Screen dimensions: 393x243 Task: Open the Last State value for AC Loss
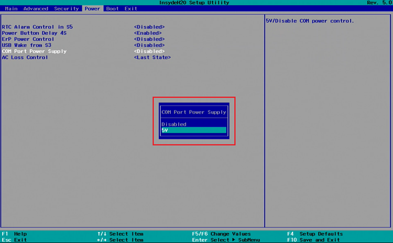[152, 58]
